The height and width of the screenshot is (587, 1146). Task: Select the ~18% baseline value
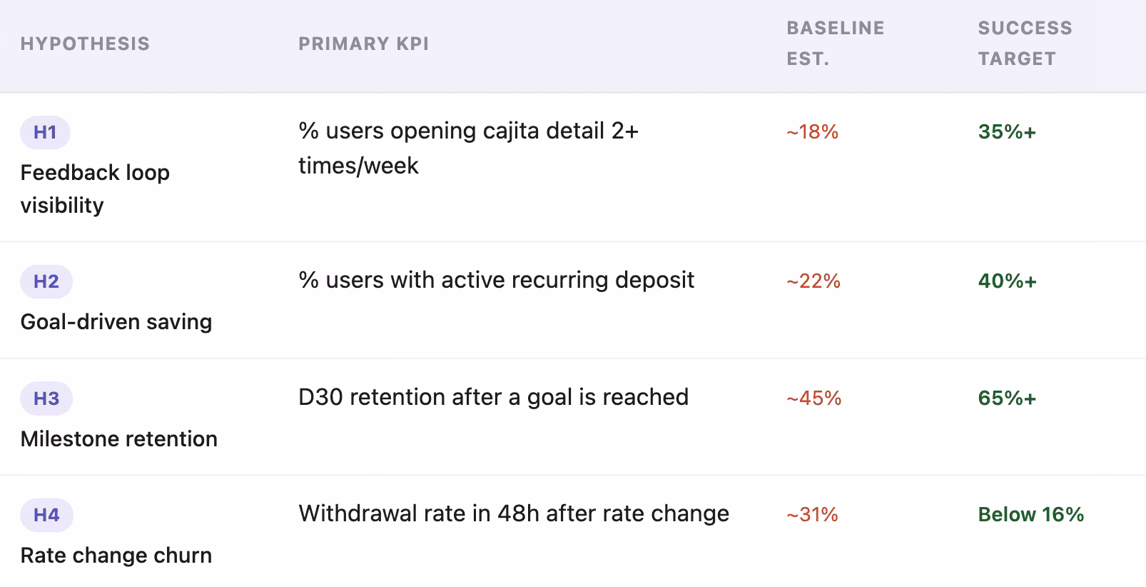point(812,132)
